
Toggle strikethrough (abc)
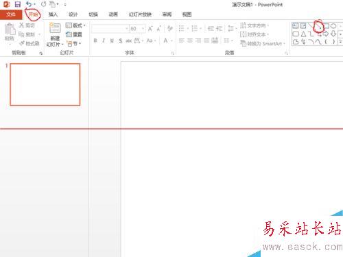pyautogui.click(x=129, y=40)
